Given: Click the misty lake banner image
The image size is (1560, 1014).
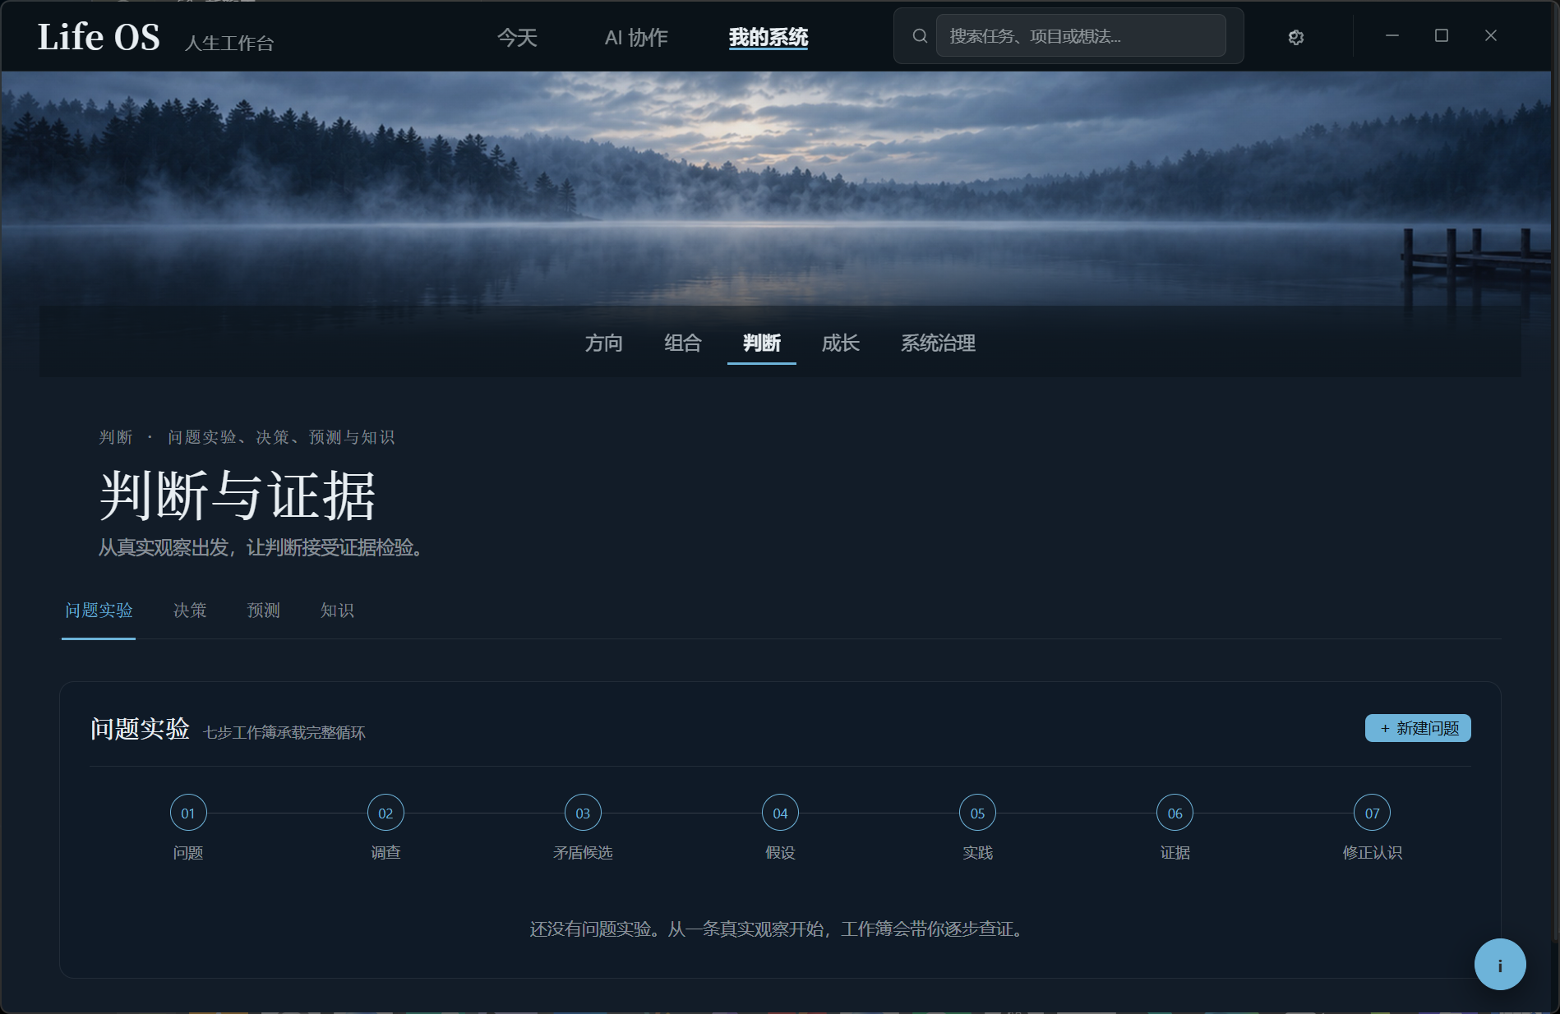Looking at the screenshot, I should coord(776,188).
